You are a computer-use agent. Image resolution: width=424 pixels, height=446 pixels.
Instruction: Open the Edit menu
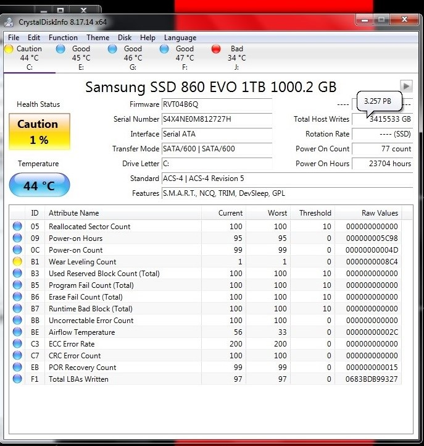click(34, 38)
